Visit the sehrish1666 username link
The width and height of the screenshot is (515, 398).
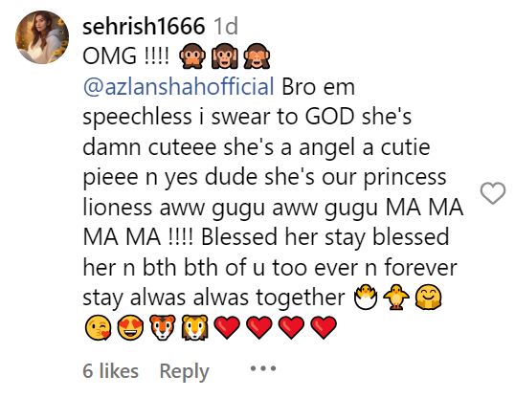[x=144, y=26]
